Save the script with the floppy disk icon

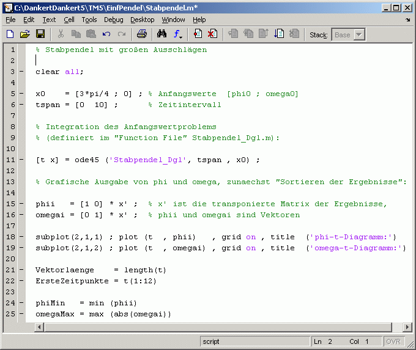(40, 34)
